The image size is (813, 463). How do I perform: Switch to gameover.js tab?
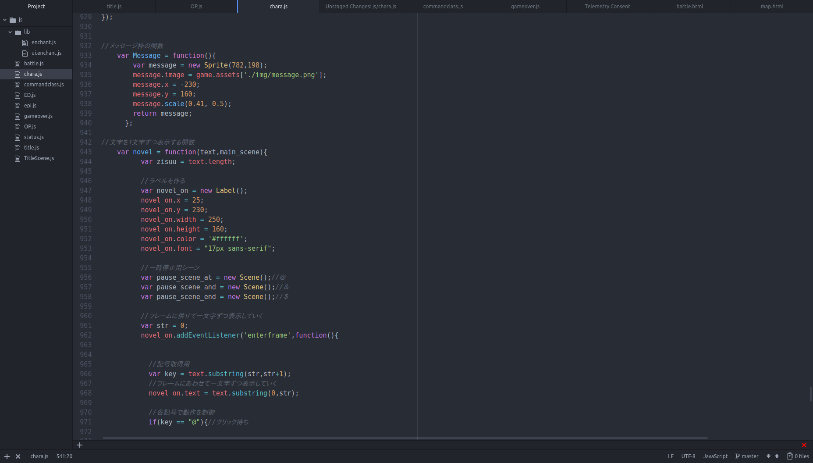tap(525, 7)
